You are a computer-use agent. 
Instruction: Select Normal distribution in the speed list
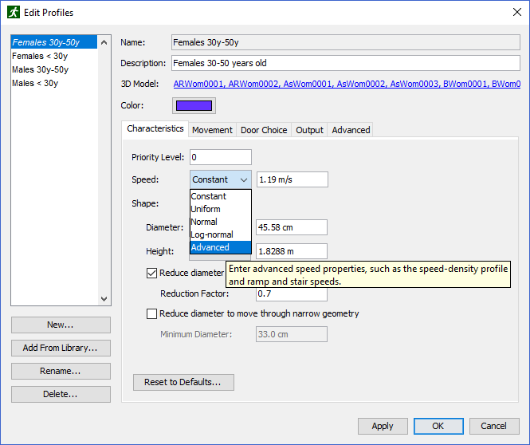(x=221, y=222)
